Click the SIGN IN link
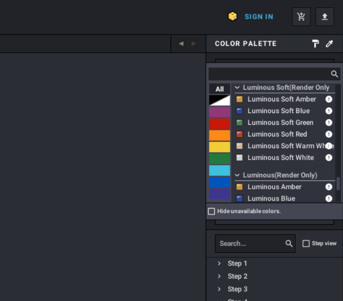The width and height of the screenshot is (343, 301). (x=258, y=17)
